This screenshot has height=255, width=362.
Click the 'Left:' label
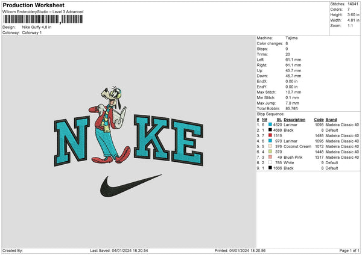point(261,60)
